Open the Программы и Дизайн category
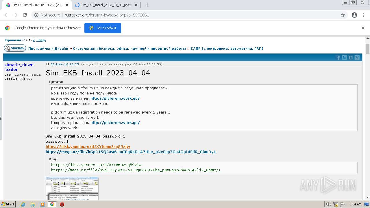The height and width of the screenshot is (208, 370). click(48, 49)
